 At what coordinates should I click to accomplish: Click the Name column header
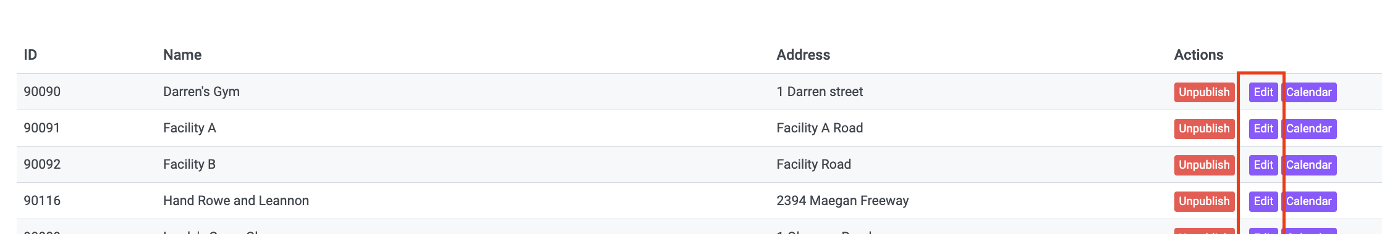click(x=182, y=55)
